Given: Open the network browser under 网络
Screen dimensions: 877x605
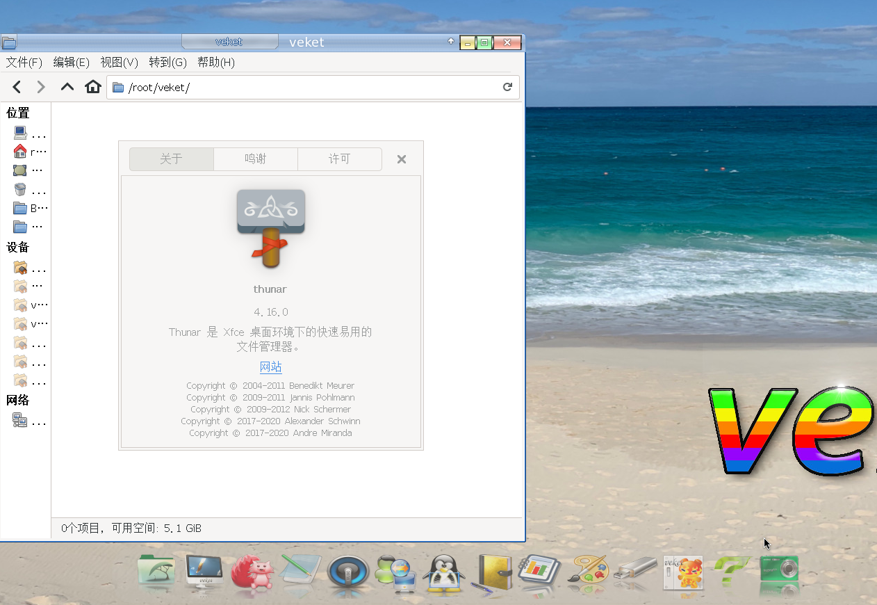Looking at the screenshot, I should [21, 419].
